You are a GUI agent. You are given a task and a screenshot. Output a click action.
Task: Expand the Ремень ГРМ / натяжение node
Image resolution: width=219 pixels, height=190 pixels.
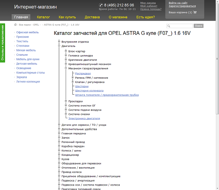click(x=72, y=78)
